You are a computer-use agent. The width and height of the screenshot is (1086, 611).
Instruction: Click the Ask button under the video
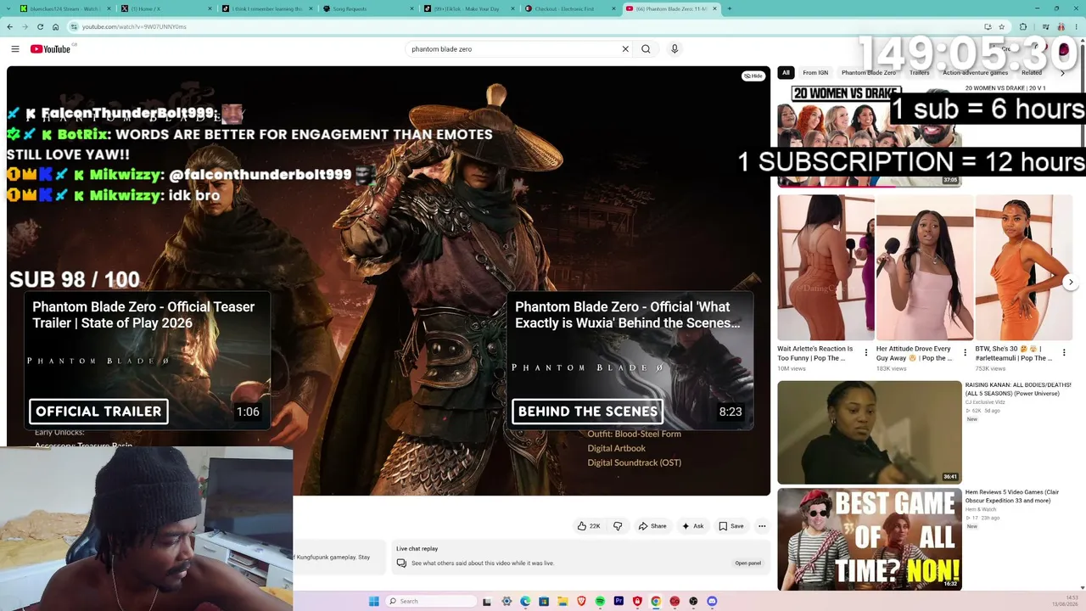tap(692, 526)
